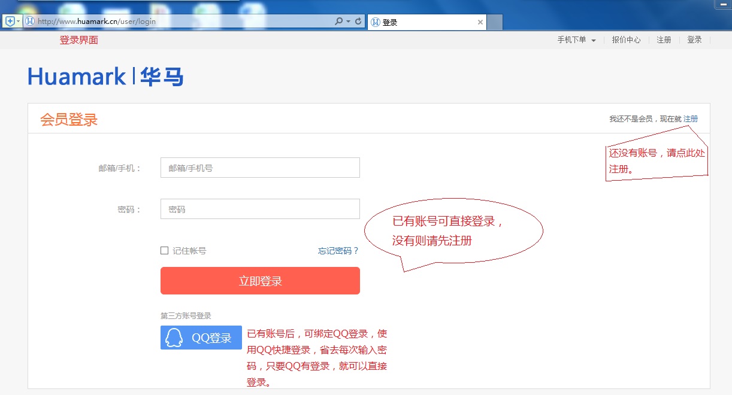
Task: Click the 立即登录 login button
Action: [260, 281]
